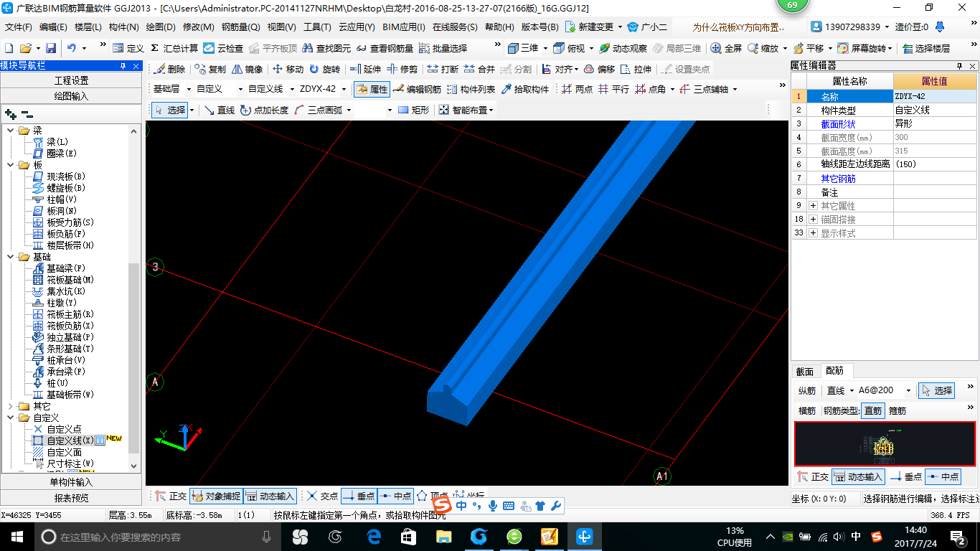Select 筏板基础(M) in the tree

point(63,280)
